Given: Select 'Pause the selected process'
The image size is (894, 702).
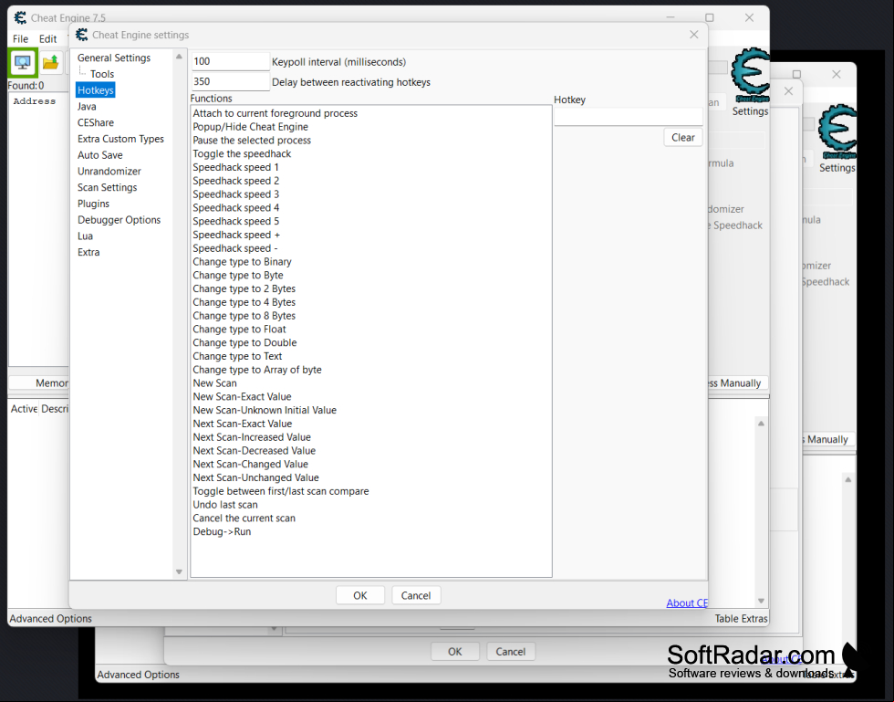Looking at the screenshot, I should point(252,141).
